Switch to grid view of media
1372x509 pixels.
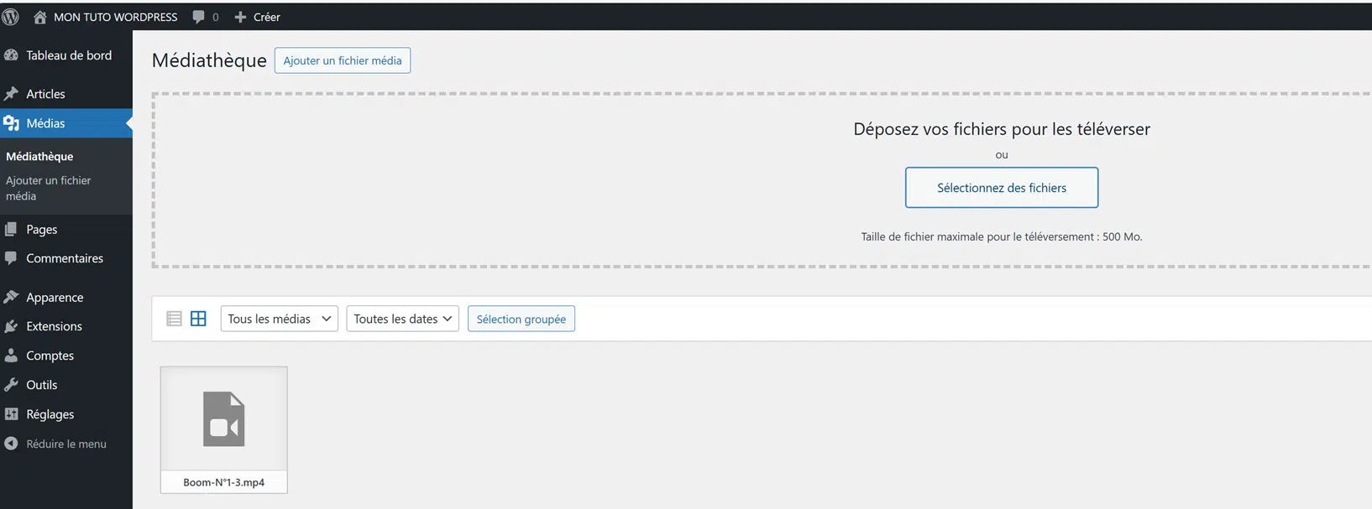pyautogui.click(x=198, y=319)
